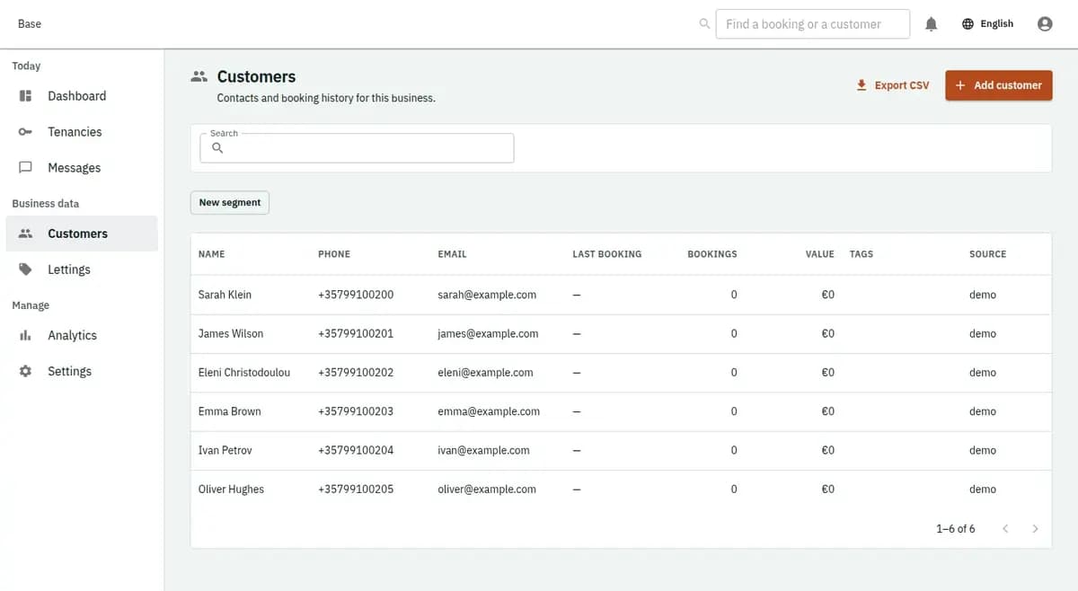
Task: Click the Settings gear icon
Action: pos(26,371)
